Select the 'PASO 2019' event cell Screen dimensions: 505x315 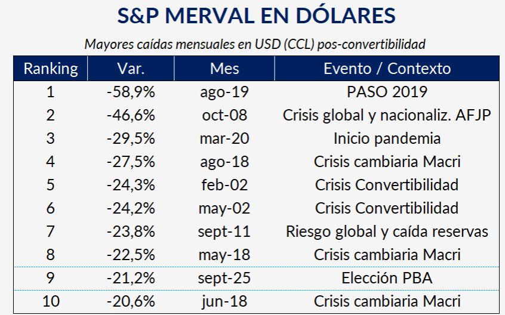pyautogui.click(x=387, y=92)
